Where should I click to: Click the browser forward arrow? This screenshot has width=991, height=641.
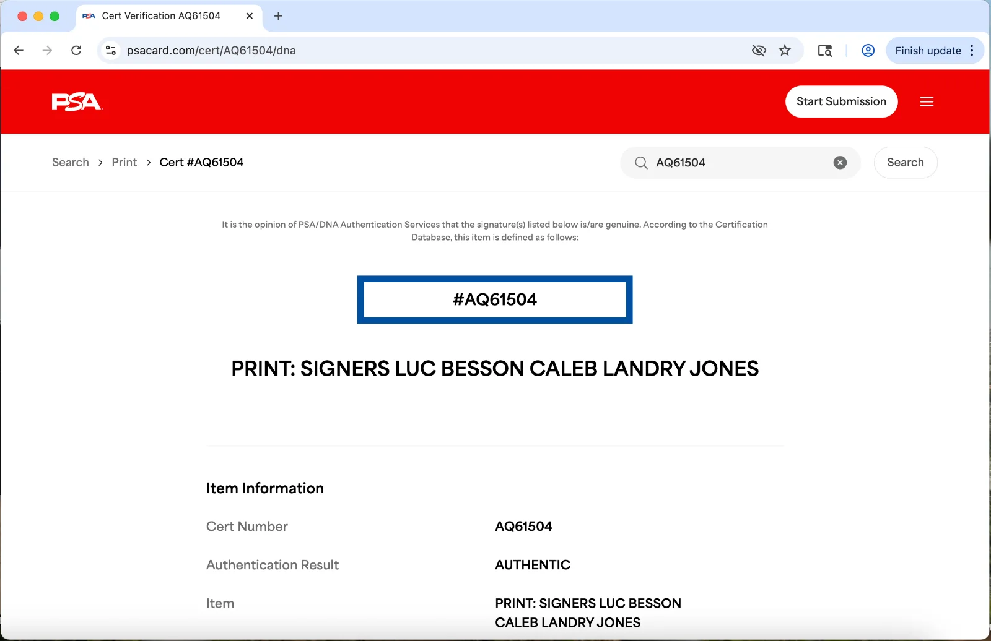(47, 51)
